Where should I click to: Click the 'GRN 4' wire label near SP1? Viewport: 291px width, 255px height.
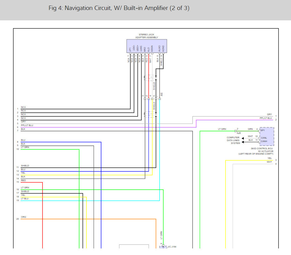click(x=253, y=129)
